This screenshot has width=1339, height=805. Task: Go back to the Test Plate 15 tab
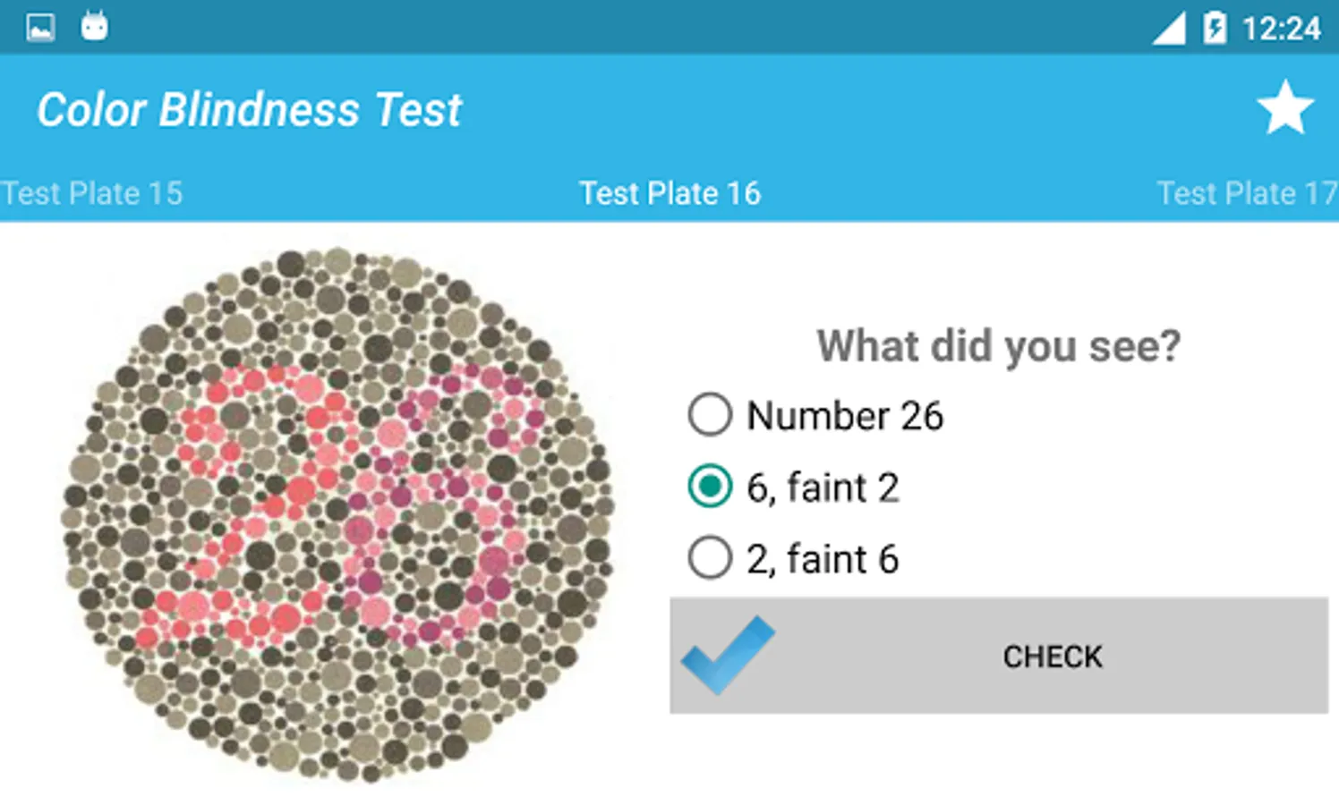[91, 193]
